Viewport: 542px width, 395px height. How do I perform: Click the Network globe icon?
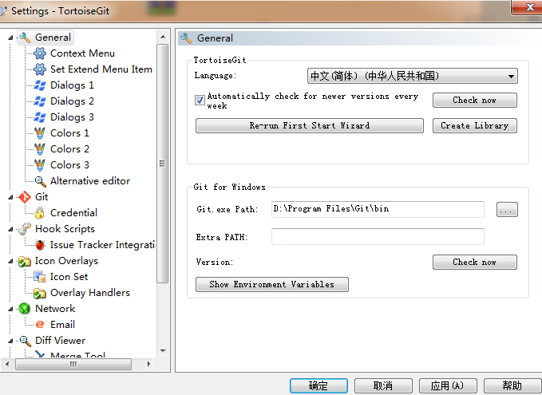pos(25,309)
